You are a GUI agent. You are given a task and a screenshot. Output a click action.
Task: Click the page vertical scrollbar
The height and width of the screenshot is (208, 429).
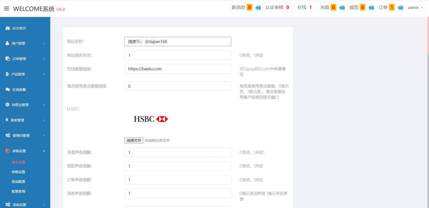click(x=428, y=100)
